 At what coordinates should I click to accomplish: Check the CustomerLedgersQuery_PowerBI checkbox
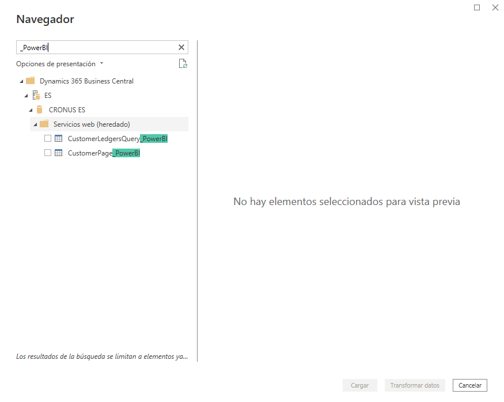tap(48, 138)
